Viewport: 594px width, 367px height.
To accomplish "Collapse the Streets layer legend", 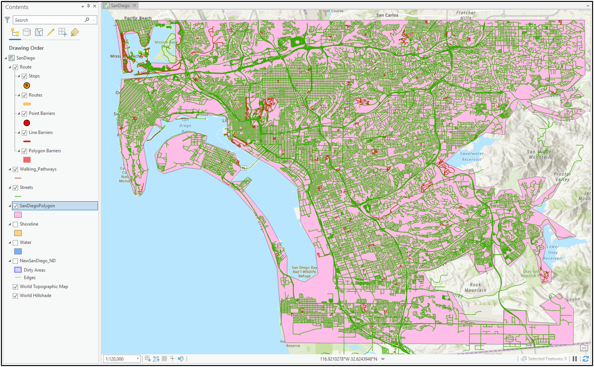I will [10, 188].
